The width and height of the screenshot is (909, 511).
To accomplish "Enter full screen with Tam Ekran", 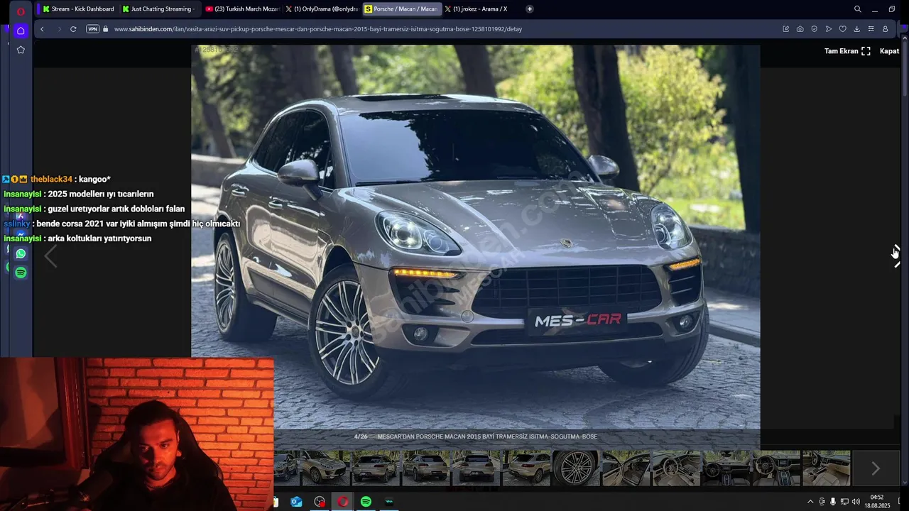I will pyautogui.click(x=847, y=51).
